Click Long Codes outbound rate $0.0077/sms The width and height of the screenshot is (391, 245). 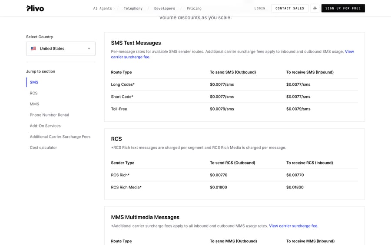(x=222, y=84)
